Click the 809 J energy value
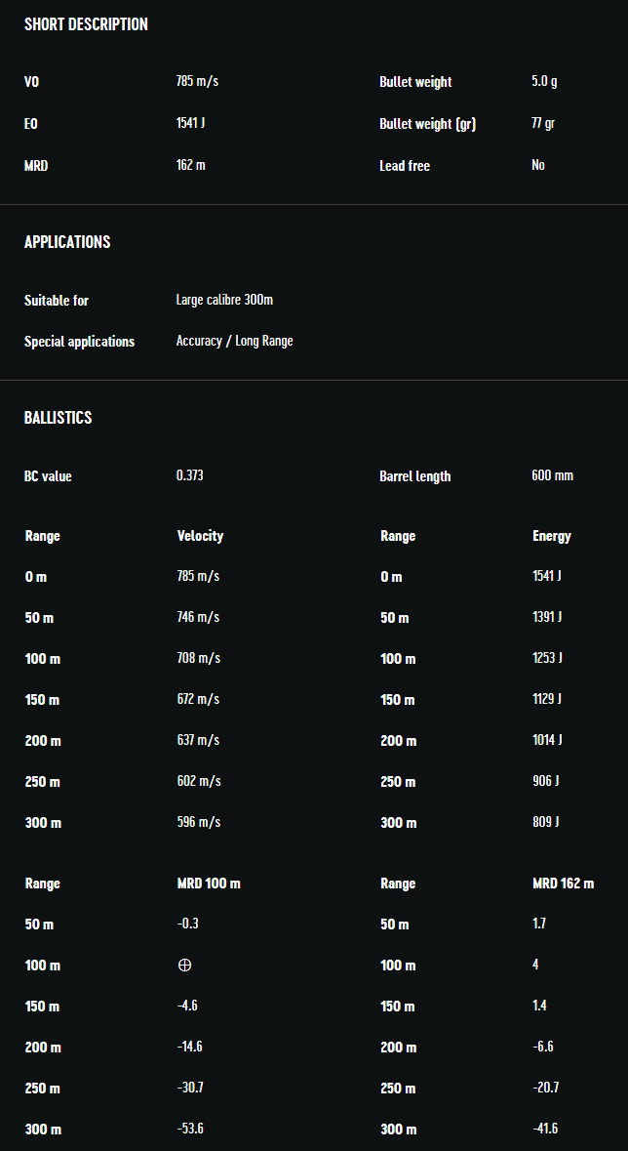628x1151 pixels. tap(545, 822)
